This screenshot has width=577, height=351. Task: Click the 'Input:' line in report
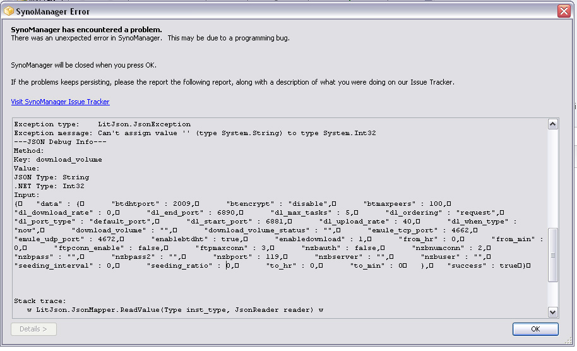coord(27,195)
